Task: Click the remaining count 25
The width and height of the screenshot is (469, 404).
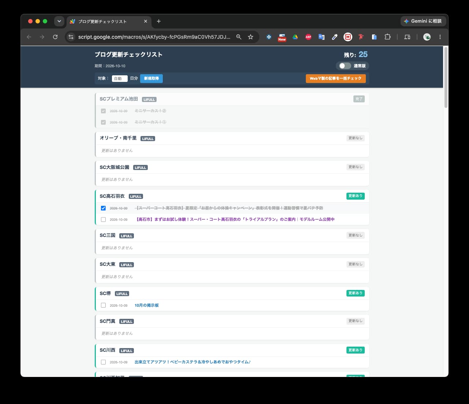Action: tap(363, 54)
